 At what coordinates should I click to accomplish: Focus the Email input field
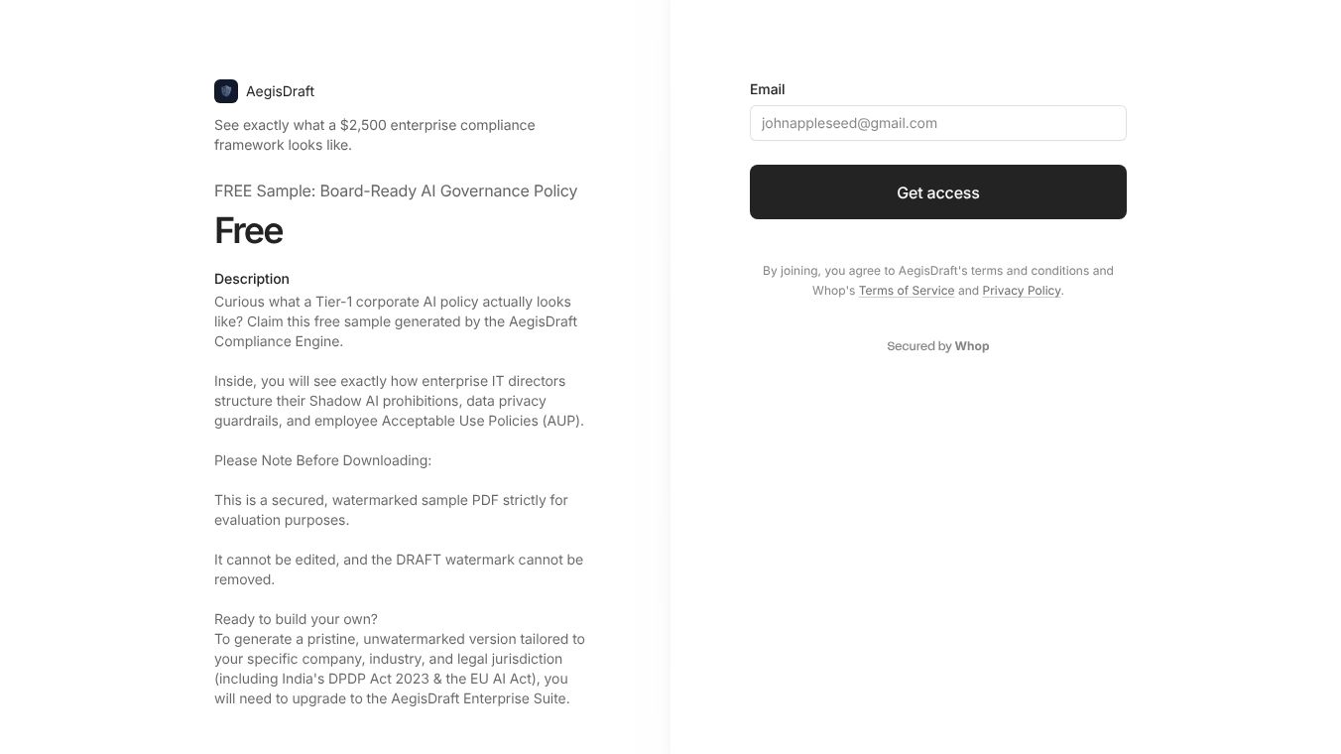click(938, 123)
